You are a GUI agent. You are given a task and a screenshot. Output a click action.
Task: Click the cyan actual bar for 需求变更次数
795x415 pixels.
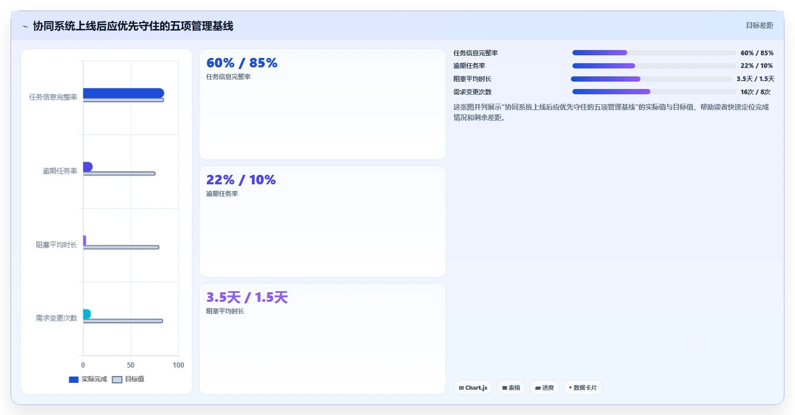[87, 314]
